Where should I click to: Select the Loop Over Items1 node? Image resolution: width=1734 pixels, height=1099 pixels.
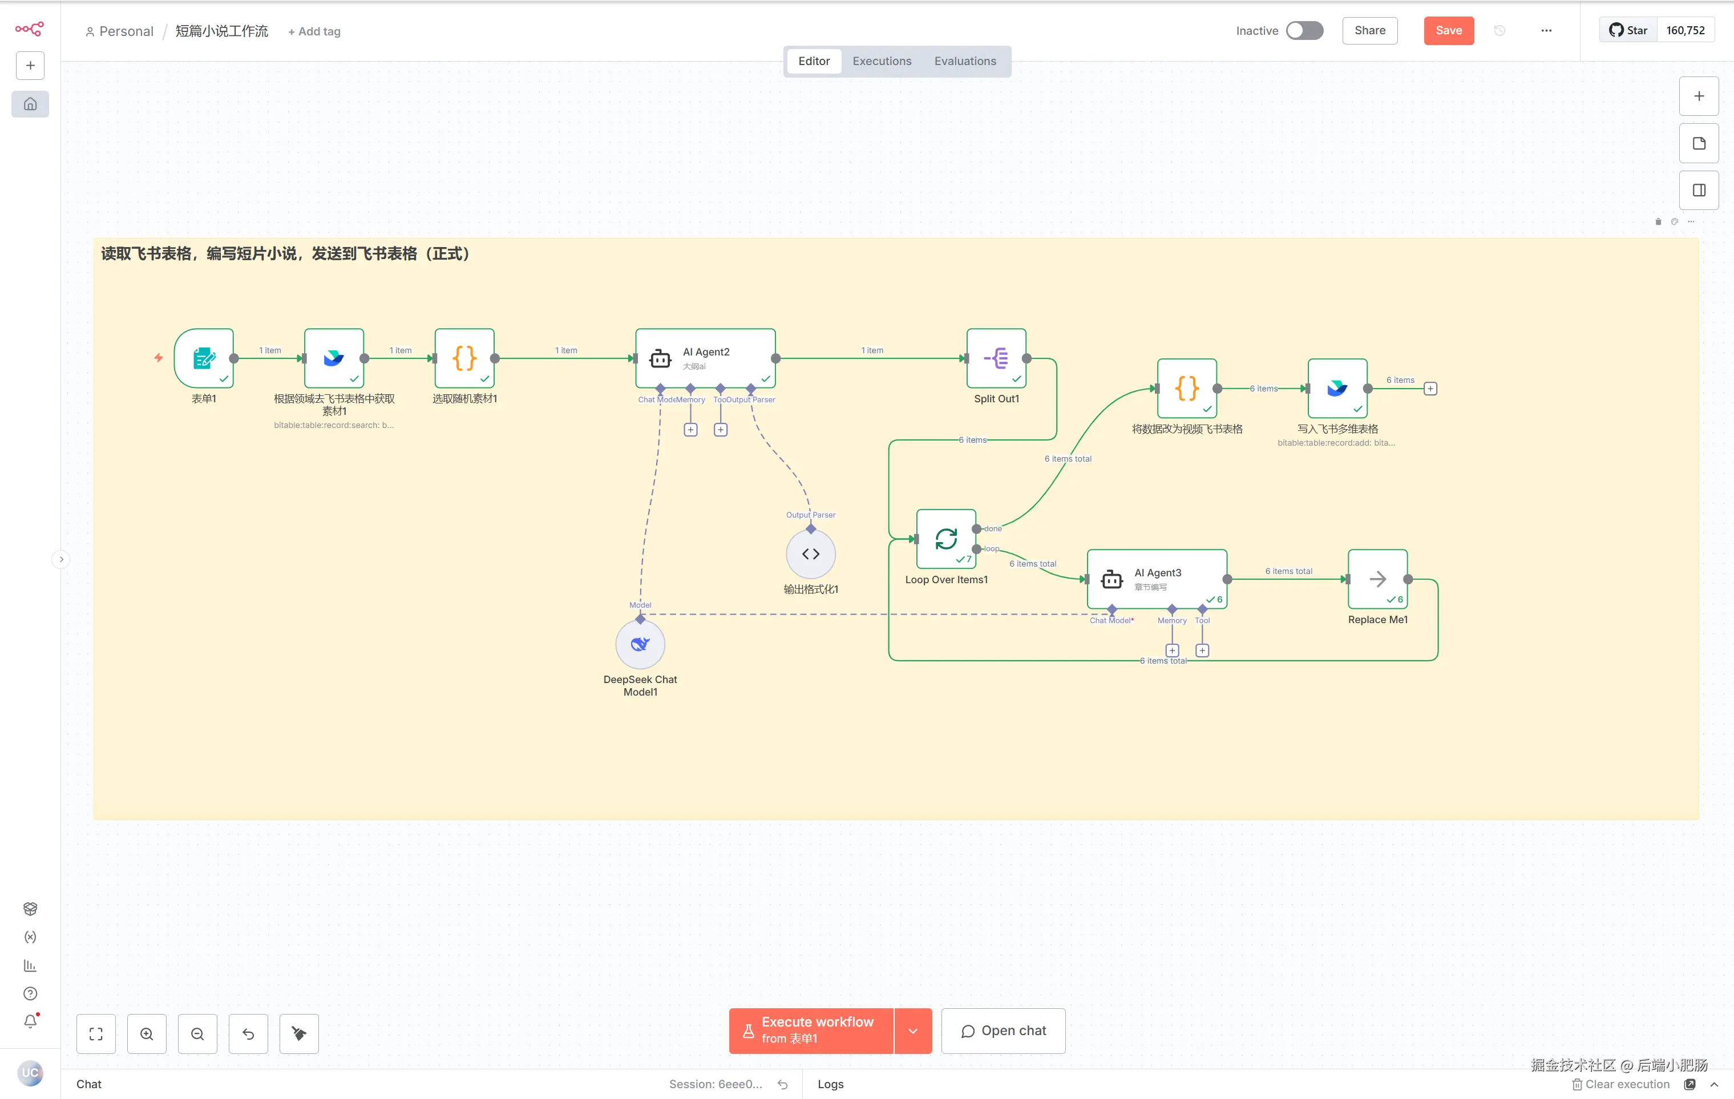pos(945,539)
